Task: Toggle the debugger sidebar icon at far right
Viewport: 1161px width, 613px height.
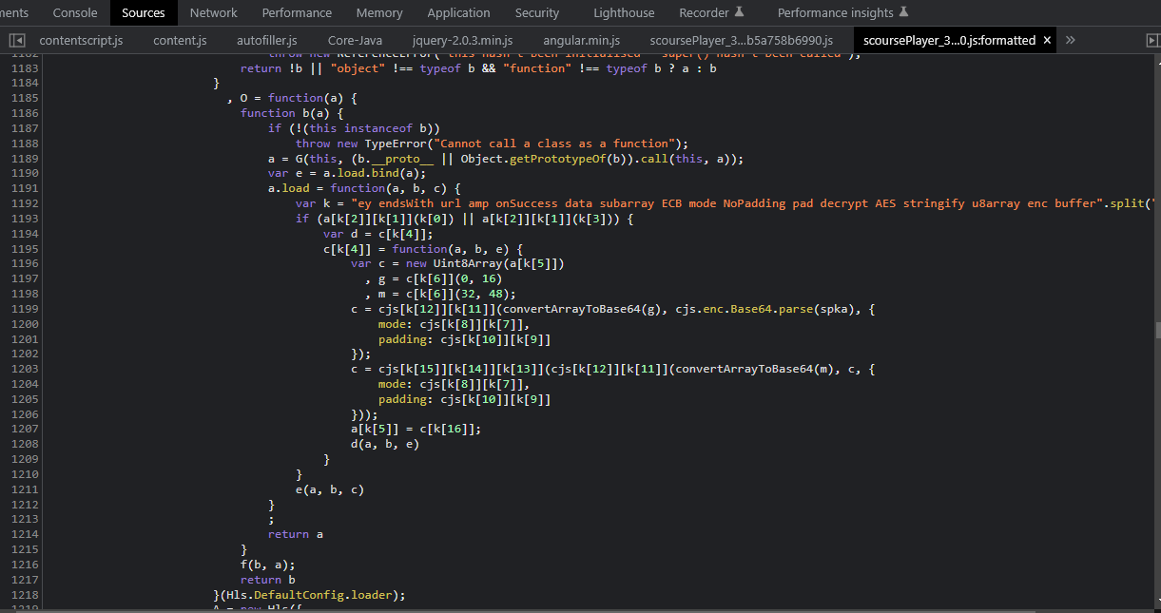Action: point(1153,41)
